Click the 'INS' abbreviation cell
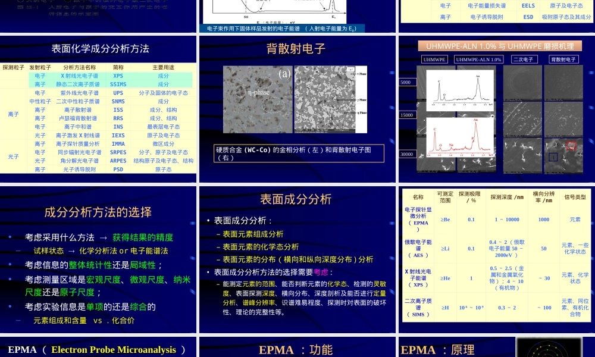595x357 pixels. (118, 127)
